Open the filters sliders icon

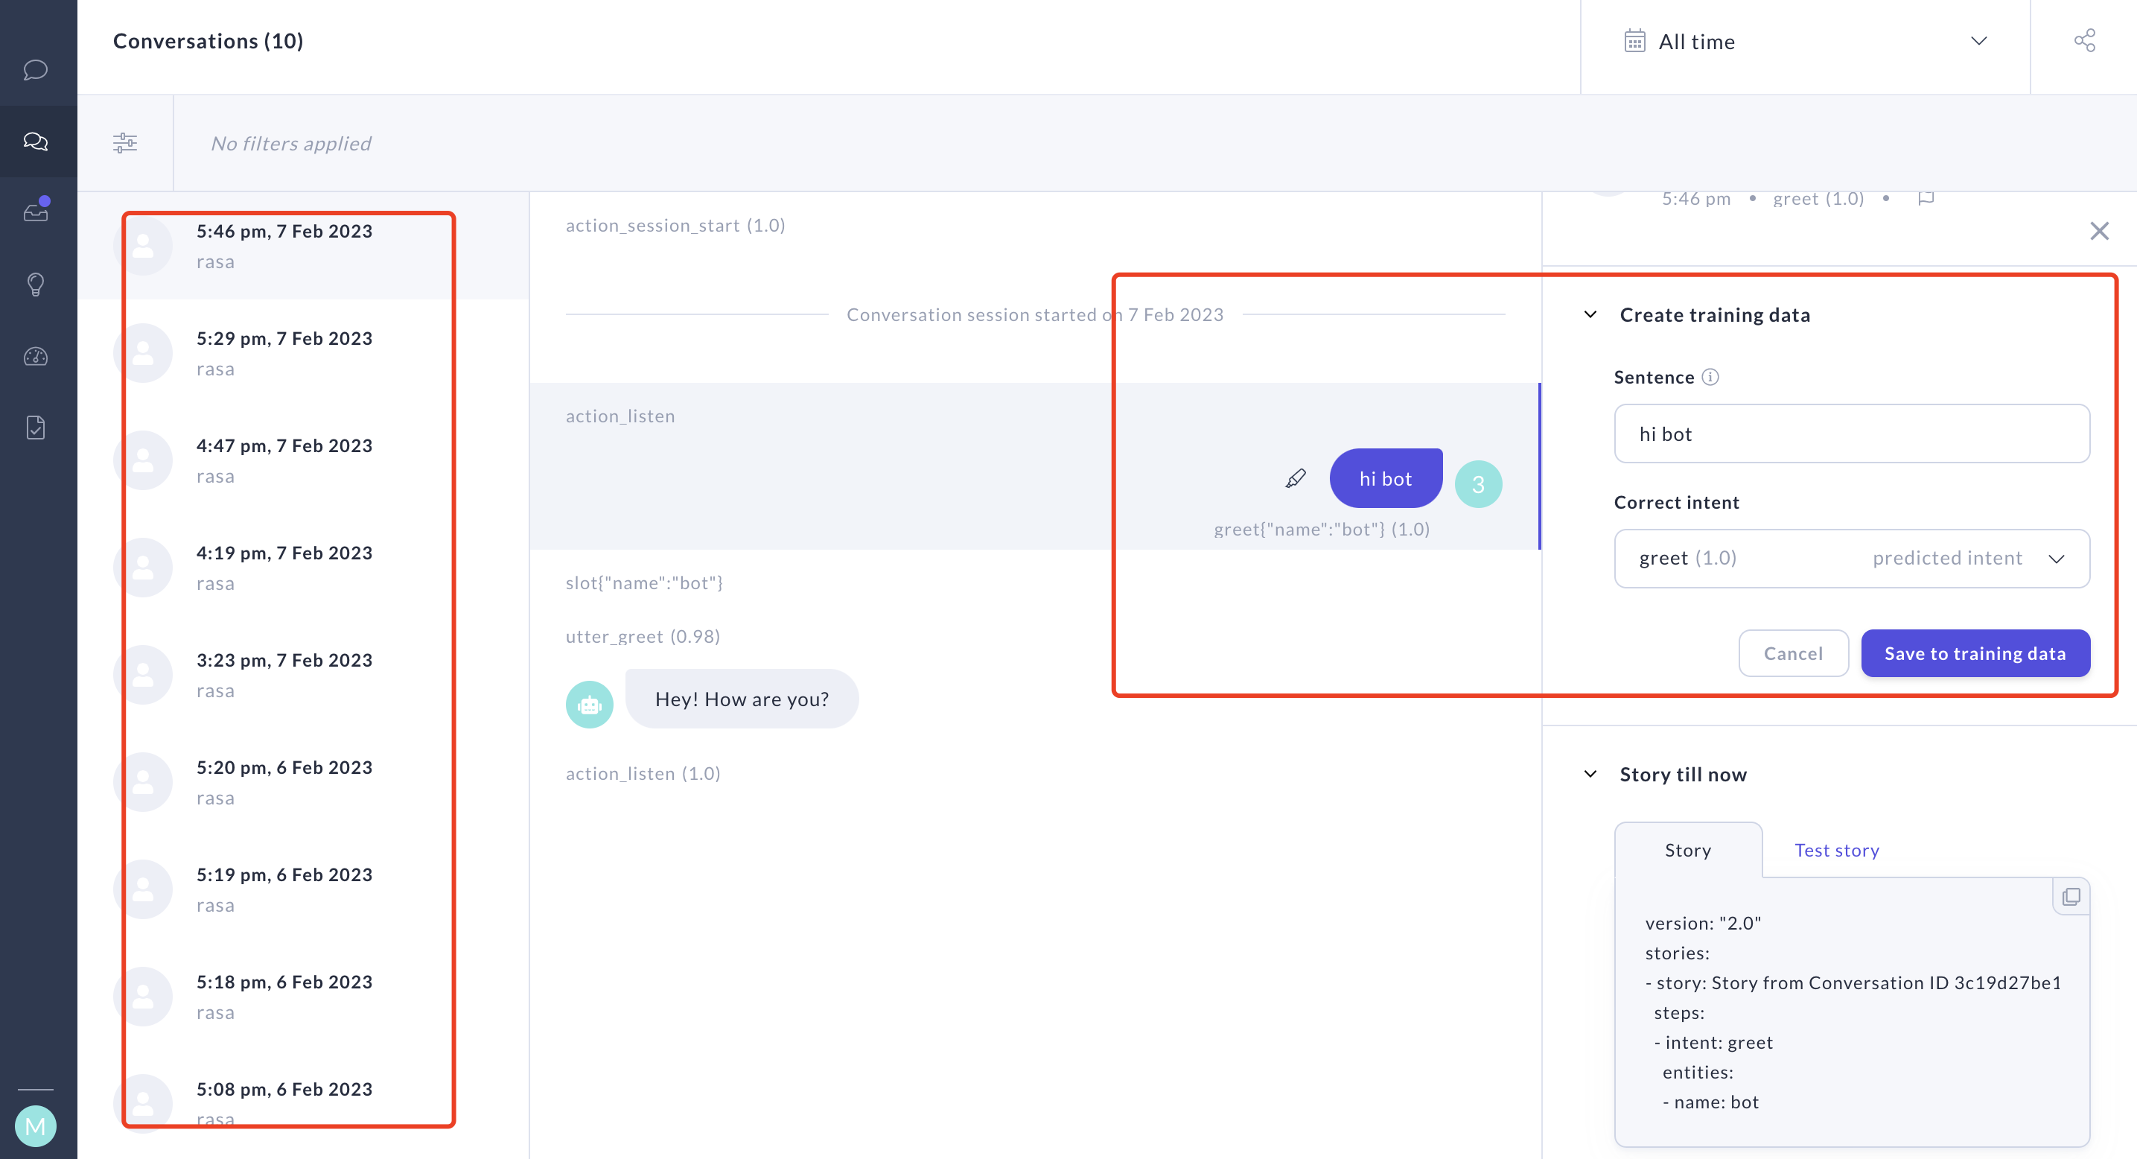(125, 143)
